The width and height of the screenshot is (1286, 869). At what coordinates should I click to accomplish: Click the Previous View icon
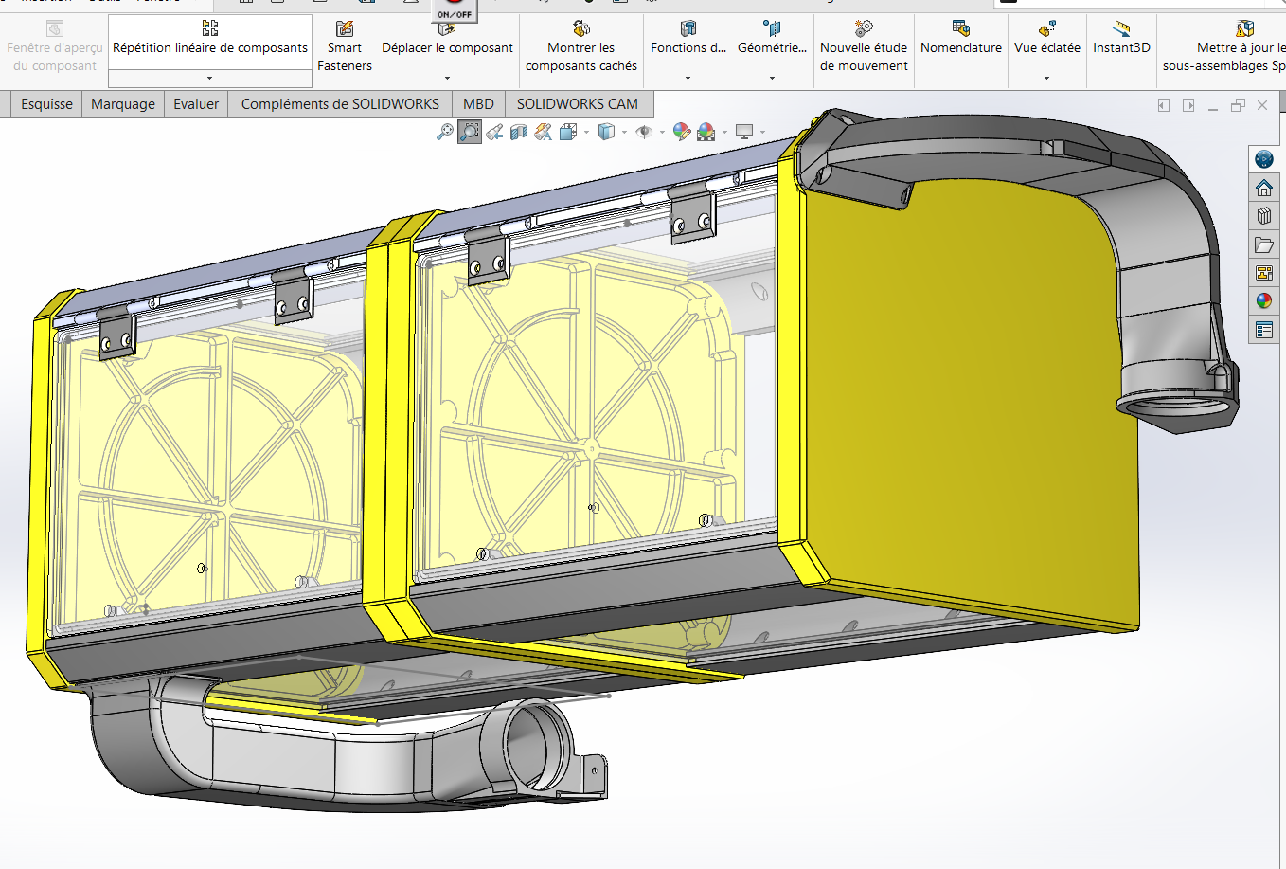(494, 132)
